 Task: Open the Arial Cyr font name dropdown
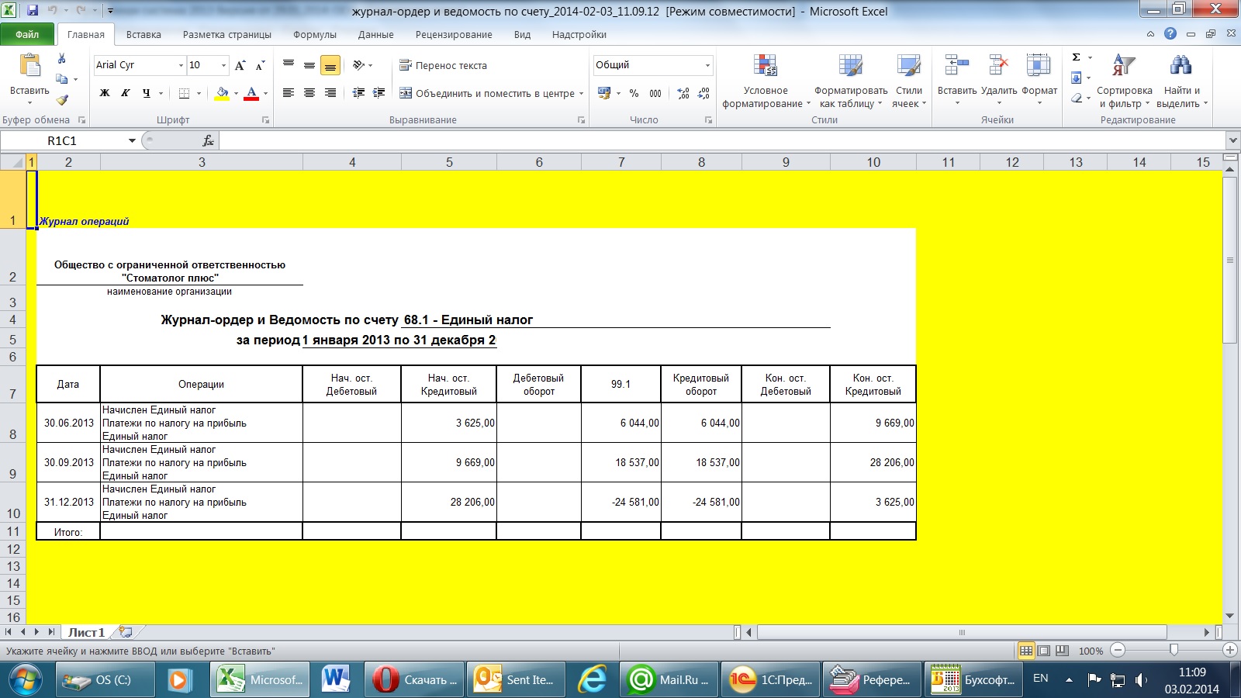pyautogui.click(x=181, y=65)
